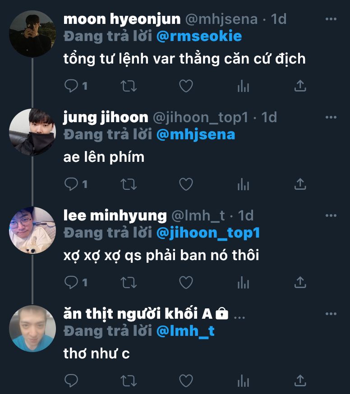Open the @lmh_t mention link
Screen dimensions: 350x394
185,331
